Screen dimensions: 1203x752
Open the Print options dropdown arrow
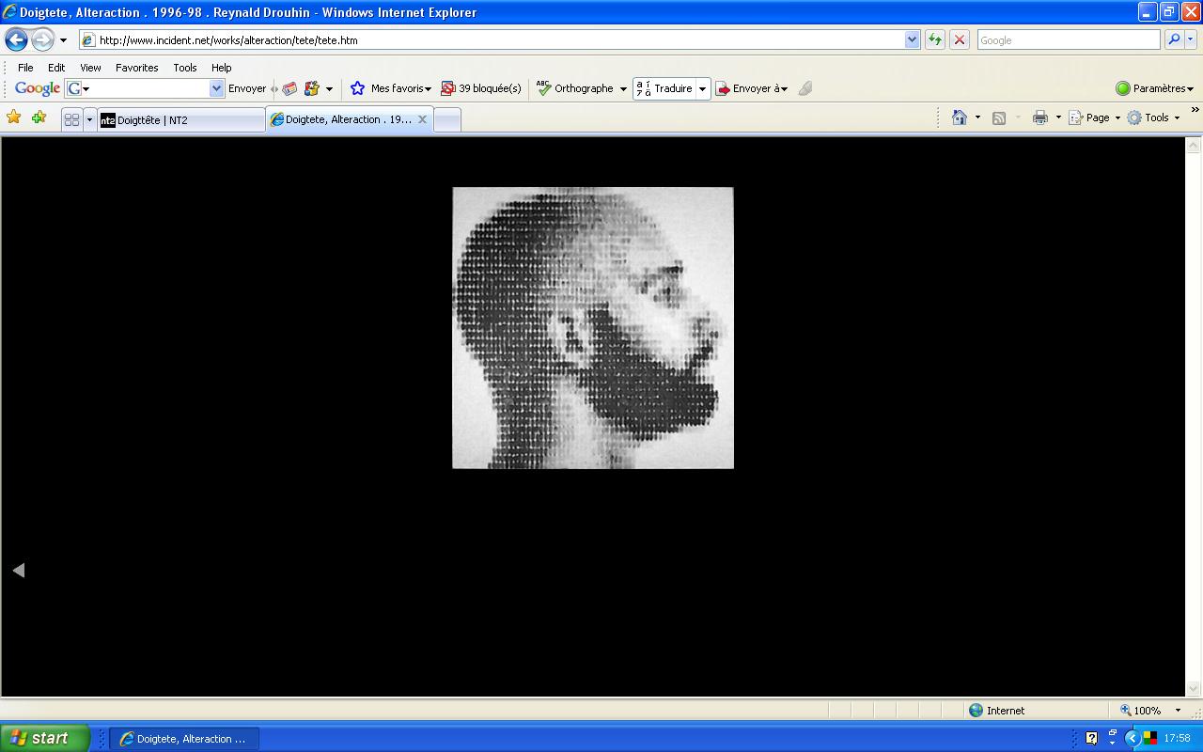1058,117
